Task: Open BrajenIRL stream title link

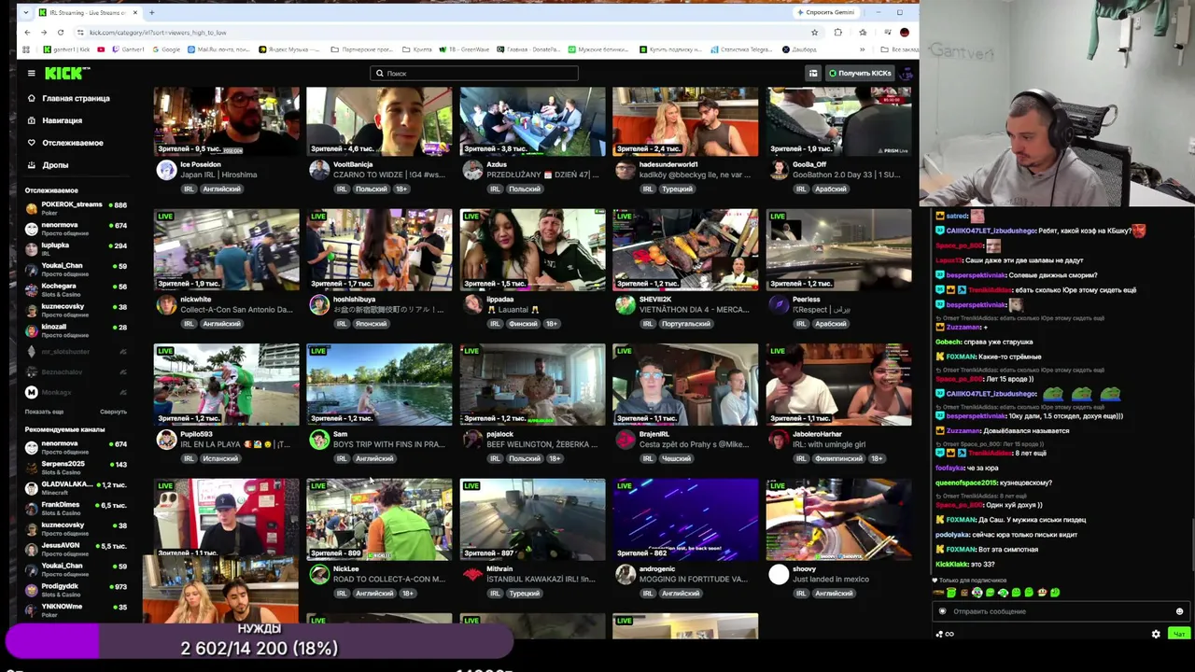Action: pos(694,444)
